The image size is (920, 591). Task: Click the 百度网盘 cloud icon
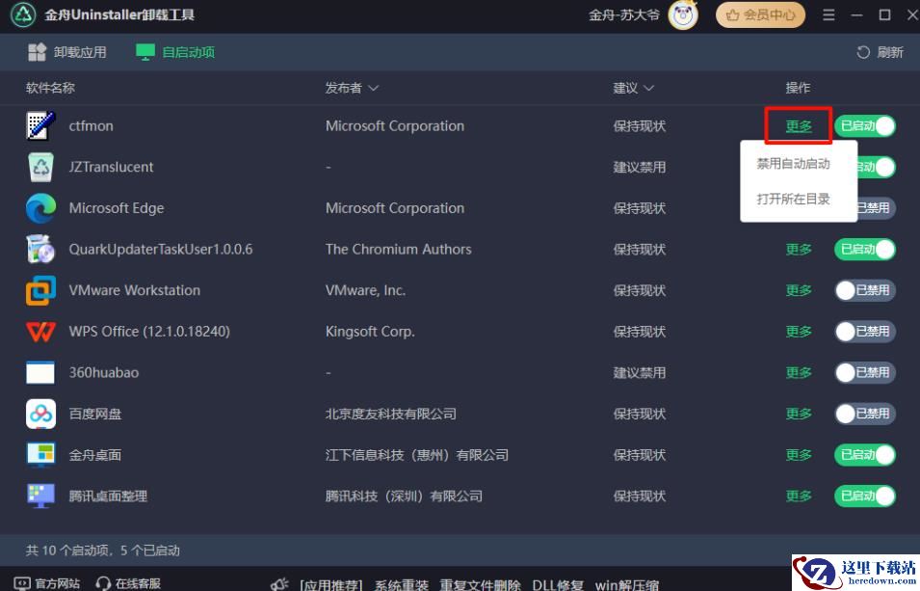[40, 414]
